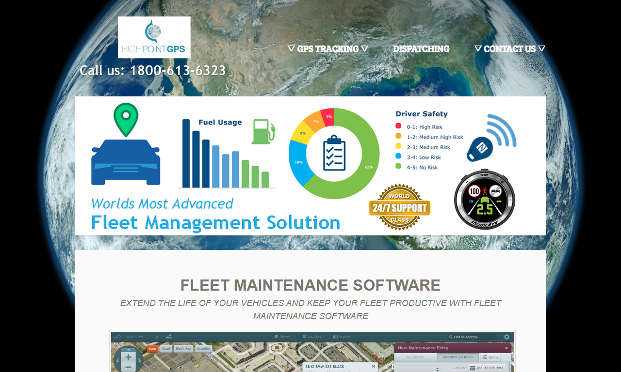
Task: Select the All Vehicles tab
Action: (x=415, y=357)
